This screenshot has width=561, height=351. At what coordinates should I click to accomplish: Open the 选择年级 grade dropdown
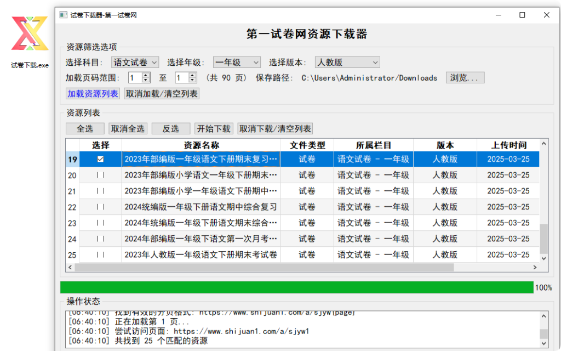237,62
